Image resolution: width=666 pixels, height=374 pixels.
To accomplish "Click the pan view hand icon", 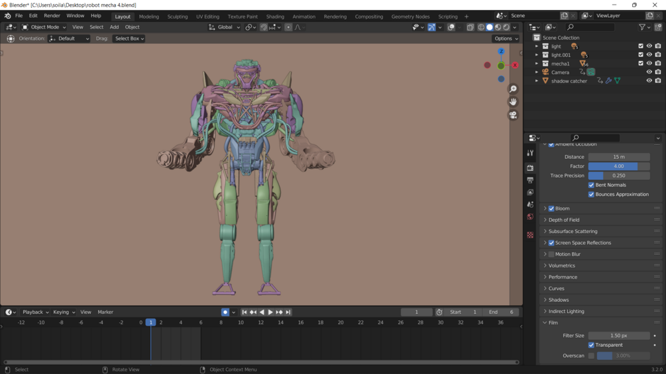I will [x=513, y=102].
